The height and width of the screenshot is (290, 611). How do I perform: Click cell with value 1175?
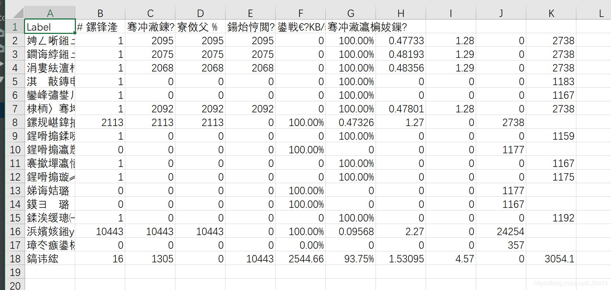[x=551, y=177]
